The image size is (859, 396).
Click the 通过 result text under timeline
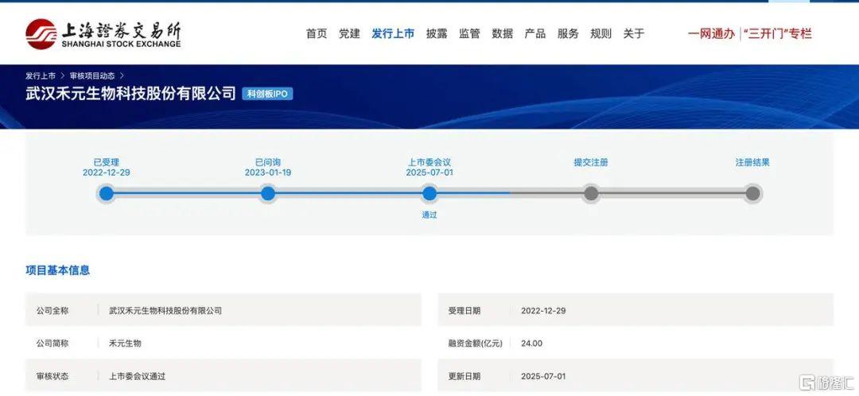(429, 215)
